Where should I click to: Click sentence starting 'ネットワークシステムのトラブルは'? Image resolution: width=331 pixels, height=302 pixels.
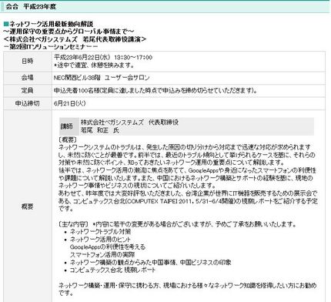[187, 155]
